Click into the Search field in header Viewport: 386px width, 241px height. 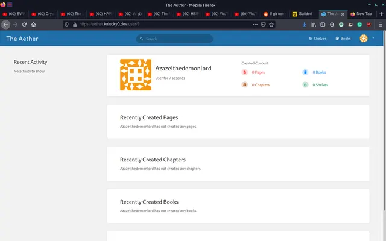click(174, 39)
